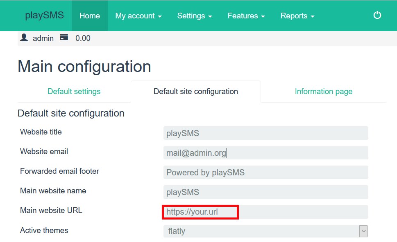Image resolution: width=397 pixels, height=242 pixels.
Task: Click the Main website URL label
Action: (x=51, y=211)
